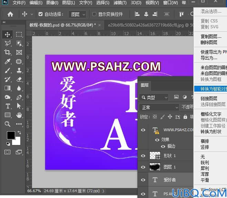The image size is (227, 198).
Task: Filter layers by adjustment layer icon
Action: coord(185,97)
